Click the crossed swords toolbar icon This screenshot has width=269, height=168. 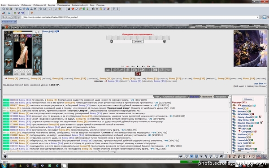pos(97,9)
